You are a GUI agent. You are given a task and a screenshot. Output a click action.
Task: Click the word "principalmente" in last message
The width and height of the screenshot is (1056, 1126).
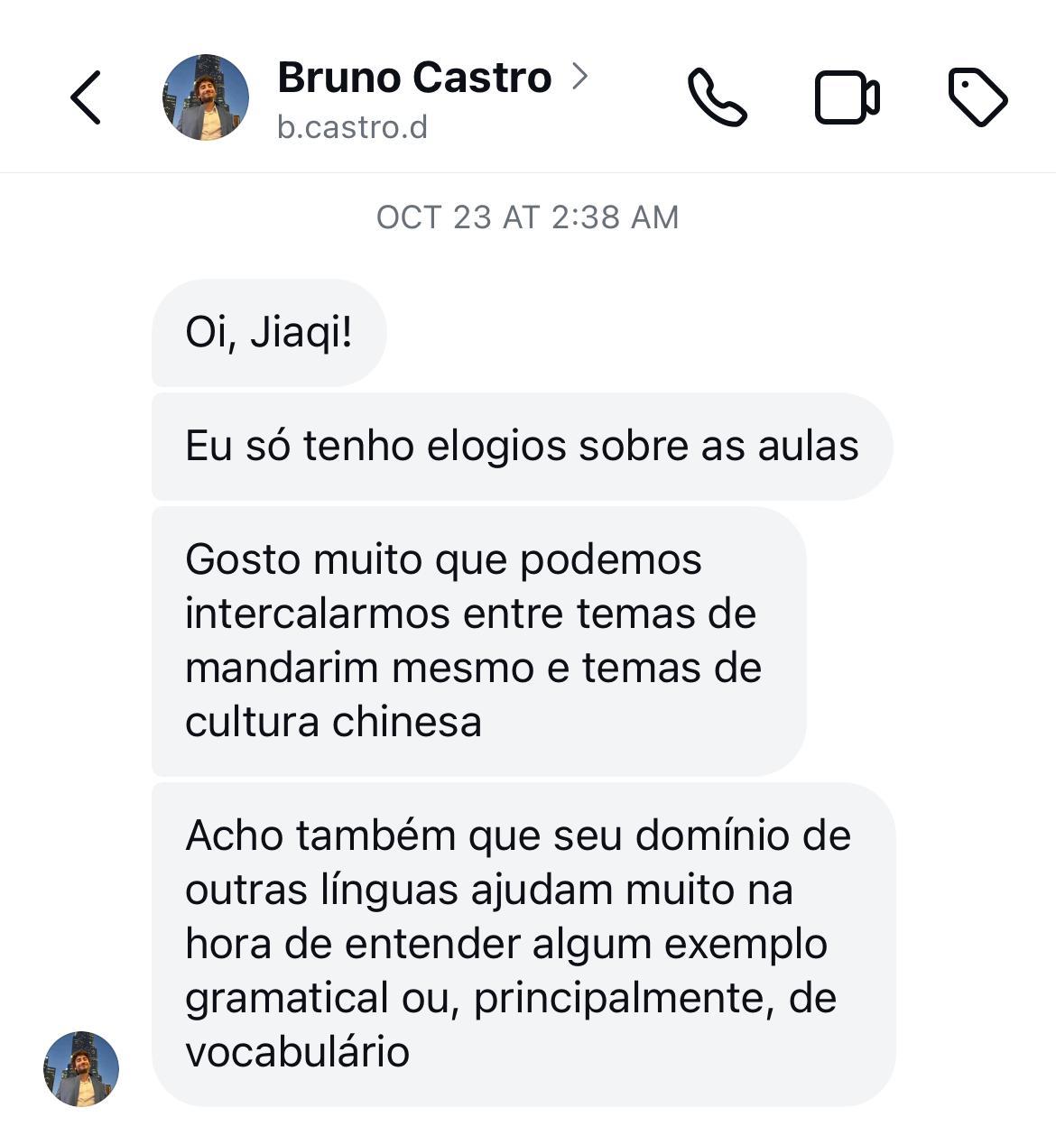[624, 999]
